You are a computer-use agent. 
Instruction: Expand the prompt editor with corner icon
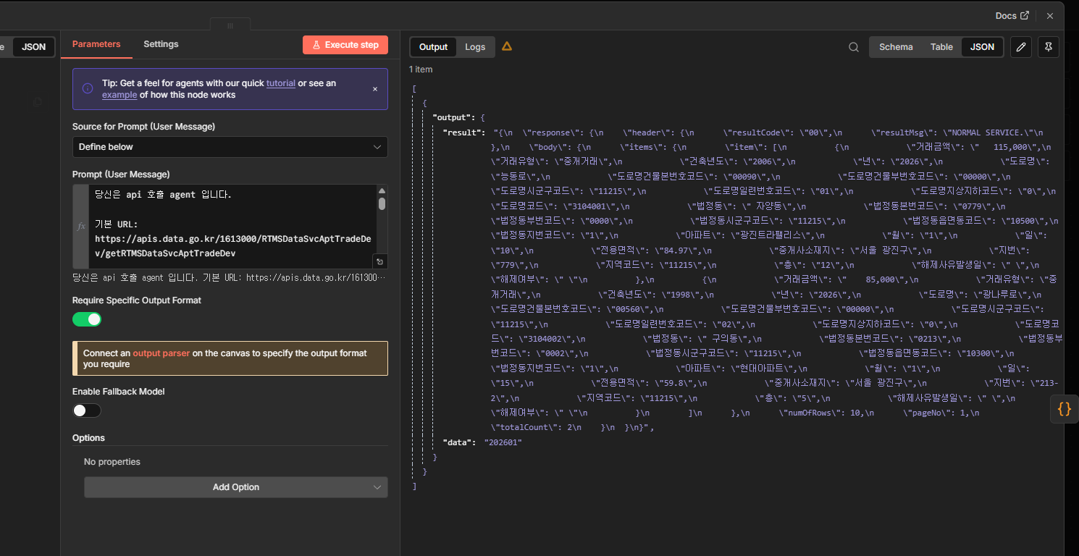coord(379,261)
